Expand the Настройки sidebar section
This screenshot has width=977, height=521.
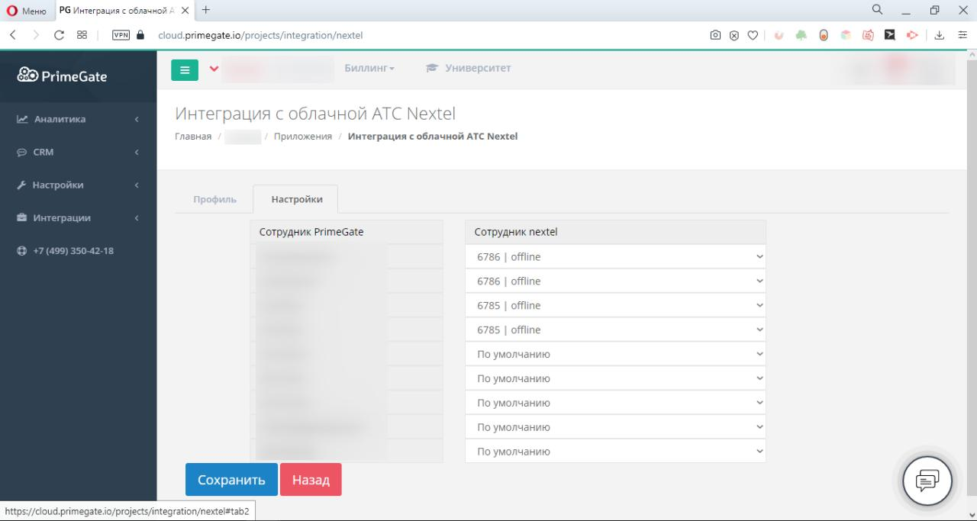(x=78, y=185)
